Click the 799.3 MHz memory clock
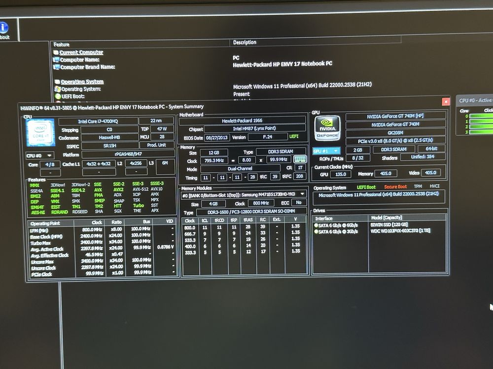This screenshot has width=493, height=369. click(x=214, y=160)
